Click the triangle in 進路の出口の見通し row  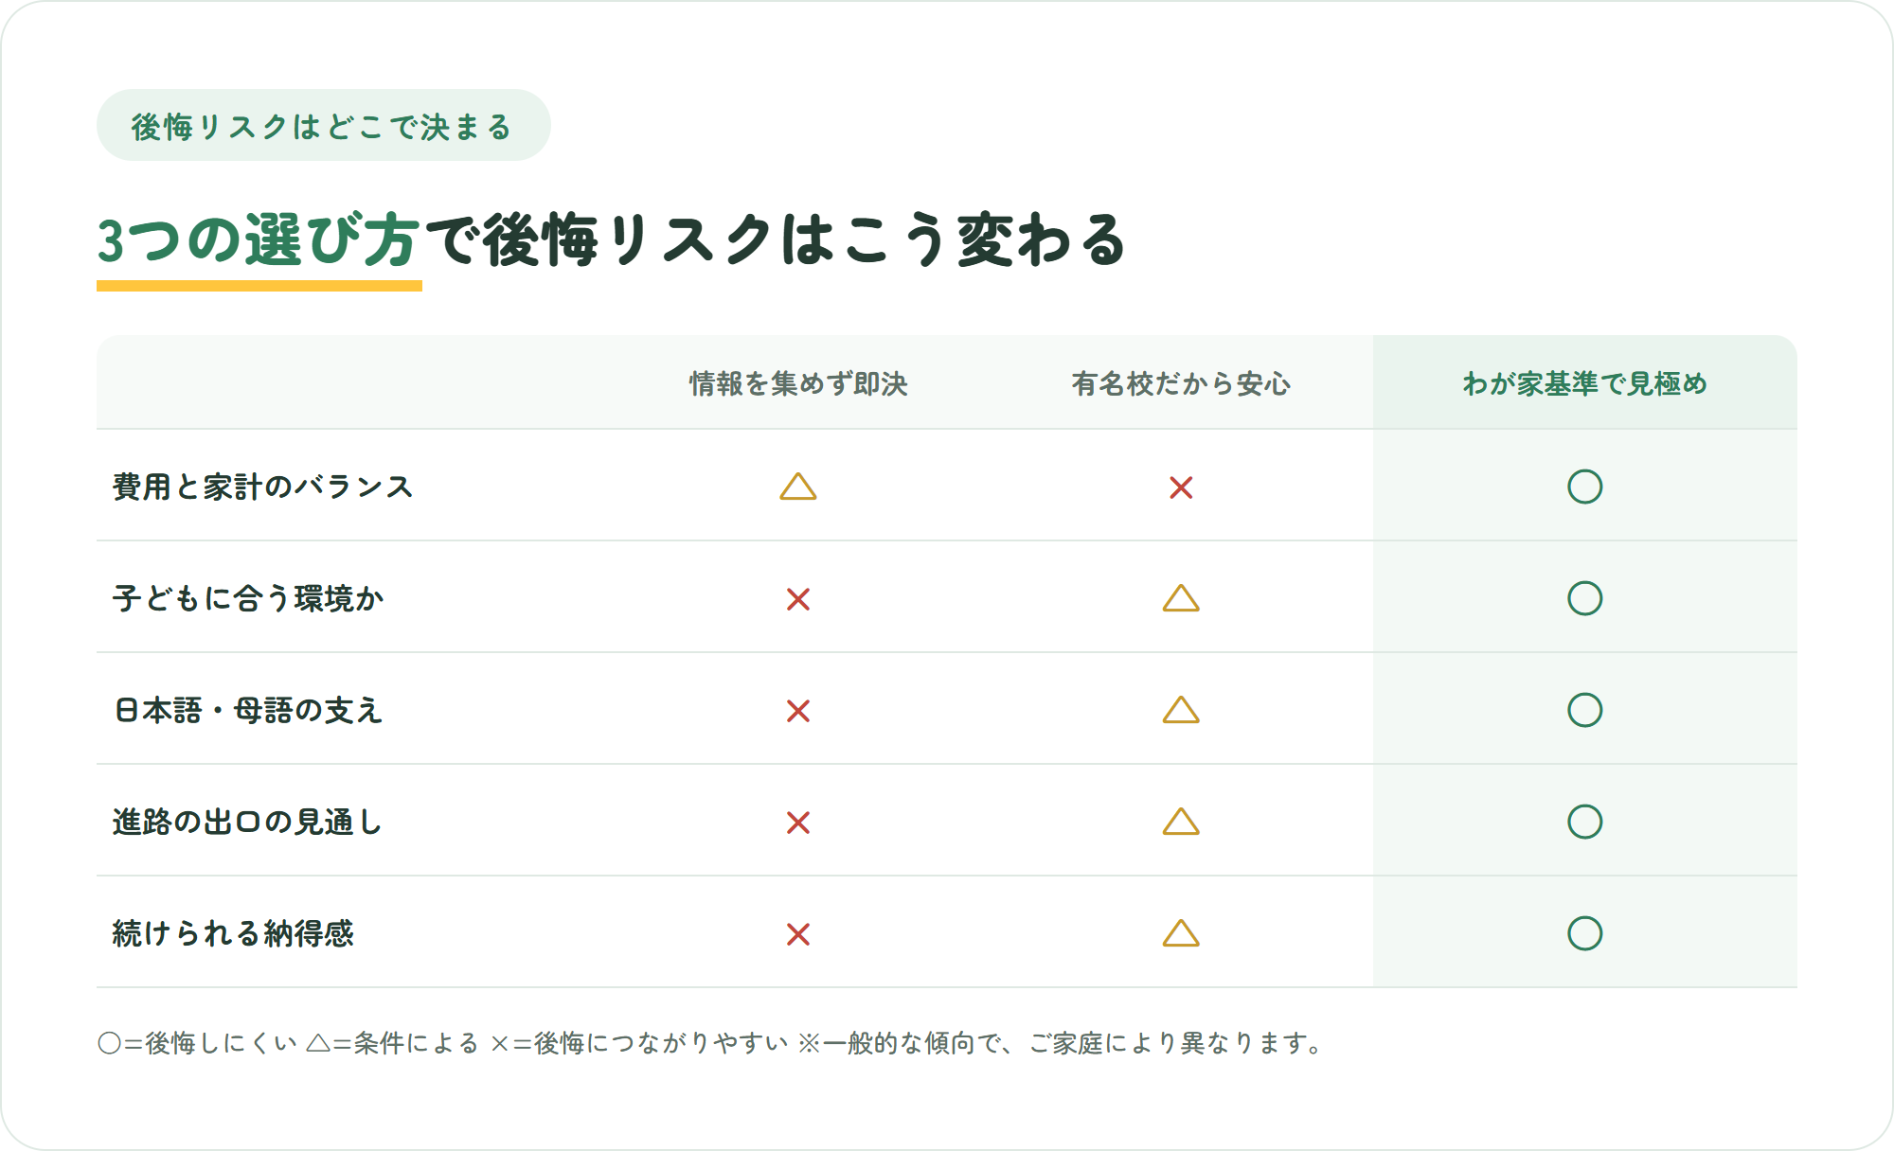[x=1181, y=822]
